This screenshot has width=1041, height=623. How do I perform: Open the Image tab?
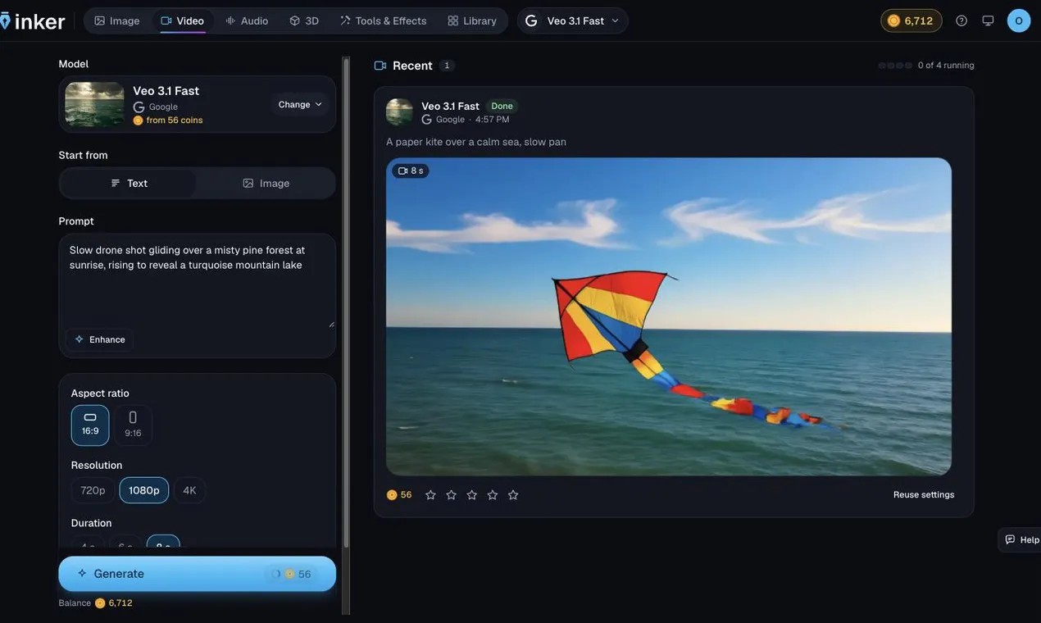(x=117, y=20)
